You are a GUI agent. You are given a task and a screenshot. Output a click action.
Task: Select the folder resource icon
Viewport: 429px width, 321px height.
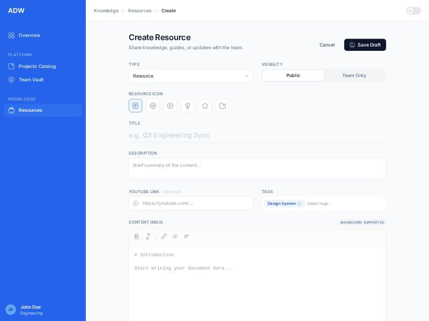pyautogui.click(x=223, y=105)
